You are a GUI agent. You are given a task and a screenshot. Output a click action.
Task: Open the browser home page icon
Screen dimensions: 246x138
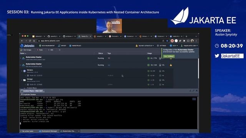point(34,41)
